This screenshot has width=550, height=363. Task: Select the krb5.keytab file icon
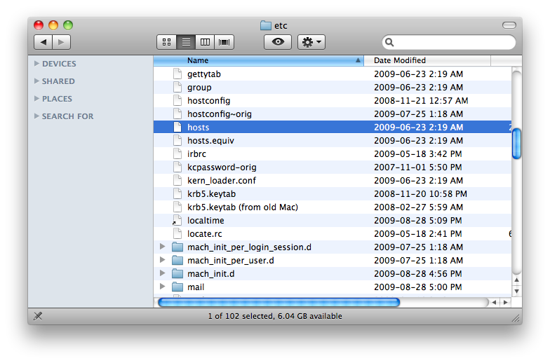tap(177, 193)
